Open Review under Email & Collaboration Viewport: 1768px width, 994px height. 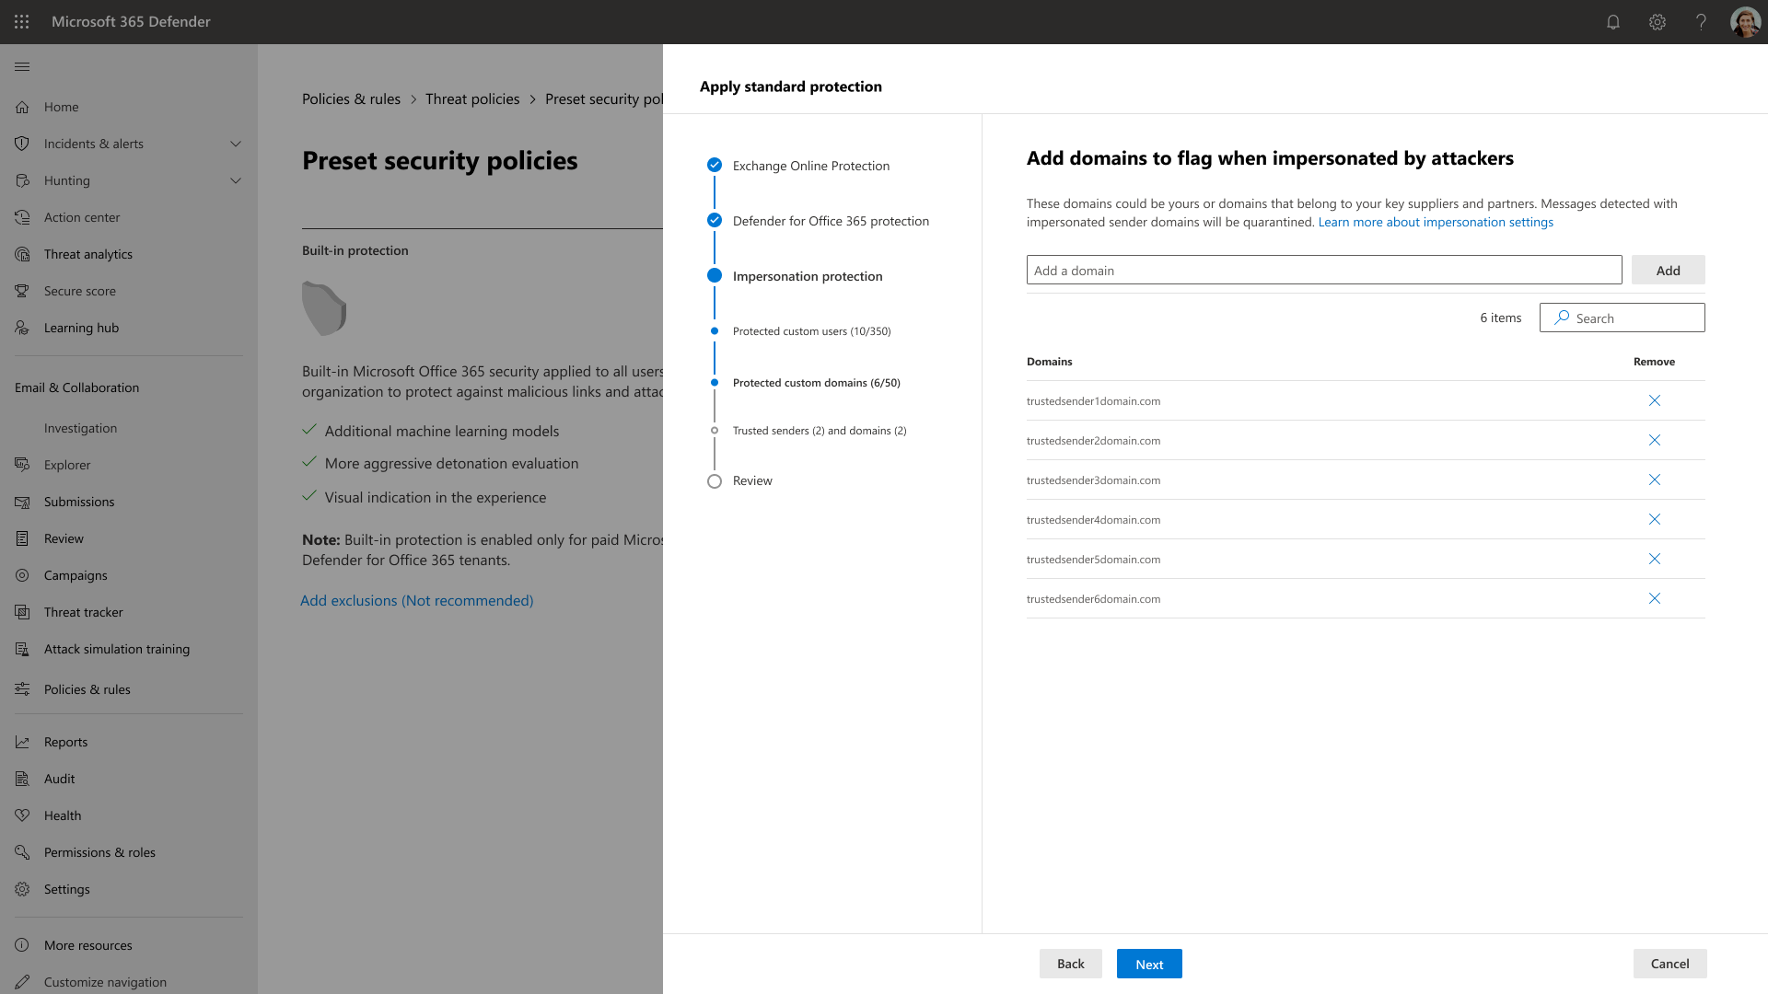(64, 538)
